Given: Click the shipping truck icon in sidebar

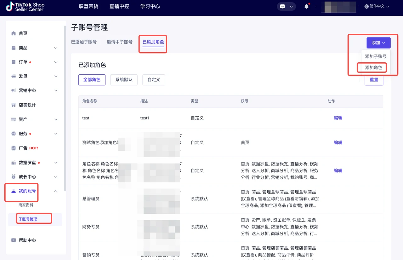Looking at the screenshot, I should (14, 76).
